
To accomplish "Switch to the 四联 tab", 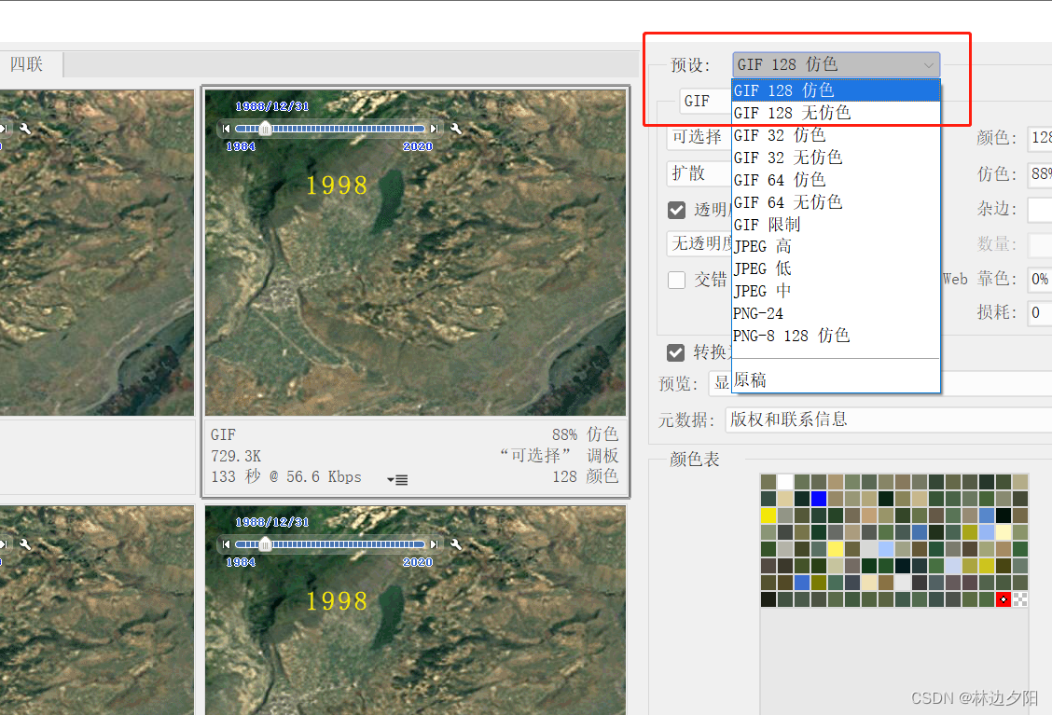I will (27, 64).
